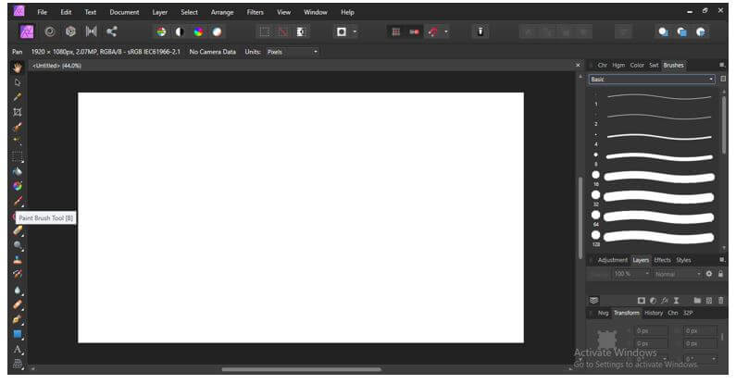Switch to Export Persona share icon
This screenshot has width=736, height=384.
(112, 31)
